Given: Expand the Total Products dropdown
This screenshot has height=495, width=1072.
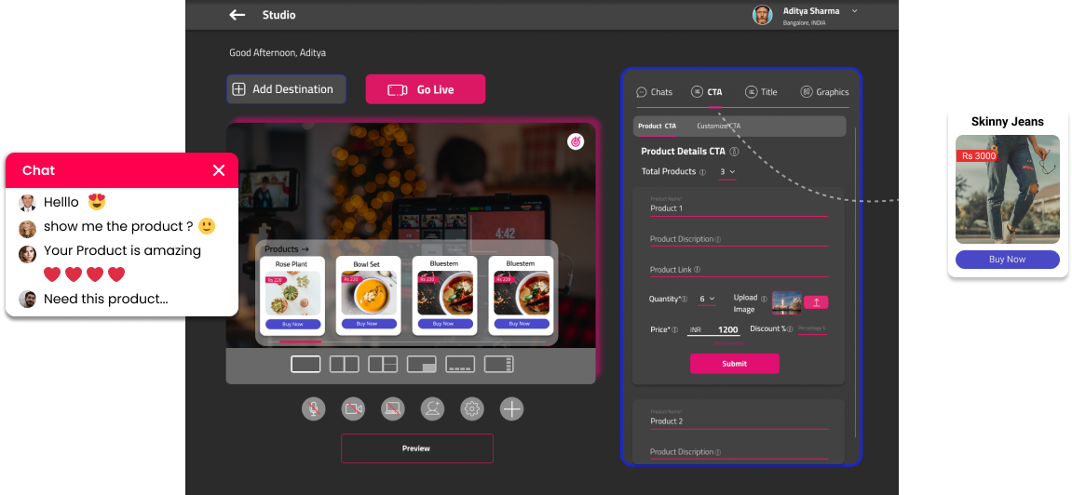Looking at the screenshot, I should 727,172.
